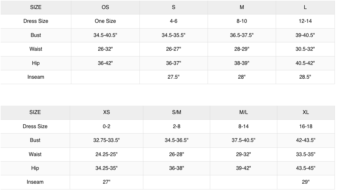
Task: Select the One Size dress size cell
Action: click(x=105, y=21)
